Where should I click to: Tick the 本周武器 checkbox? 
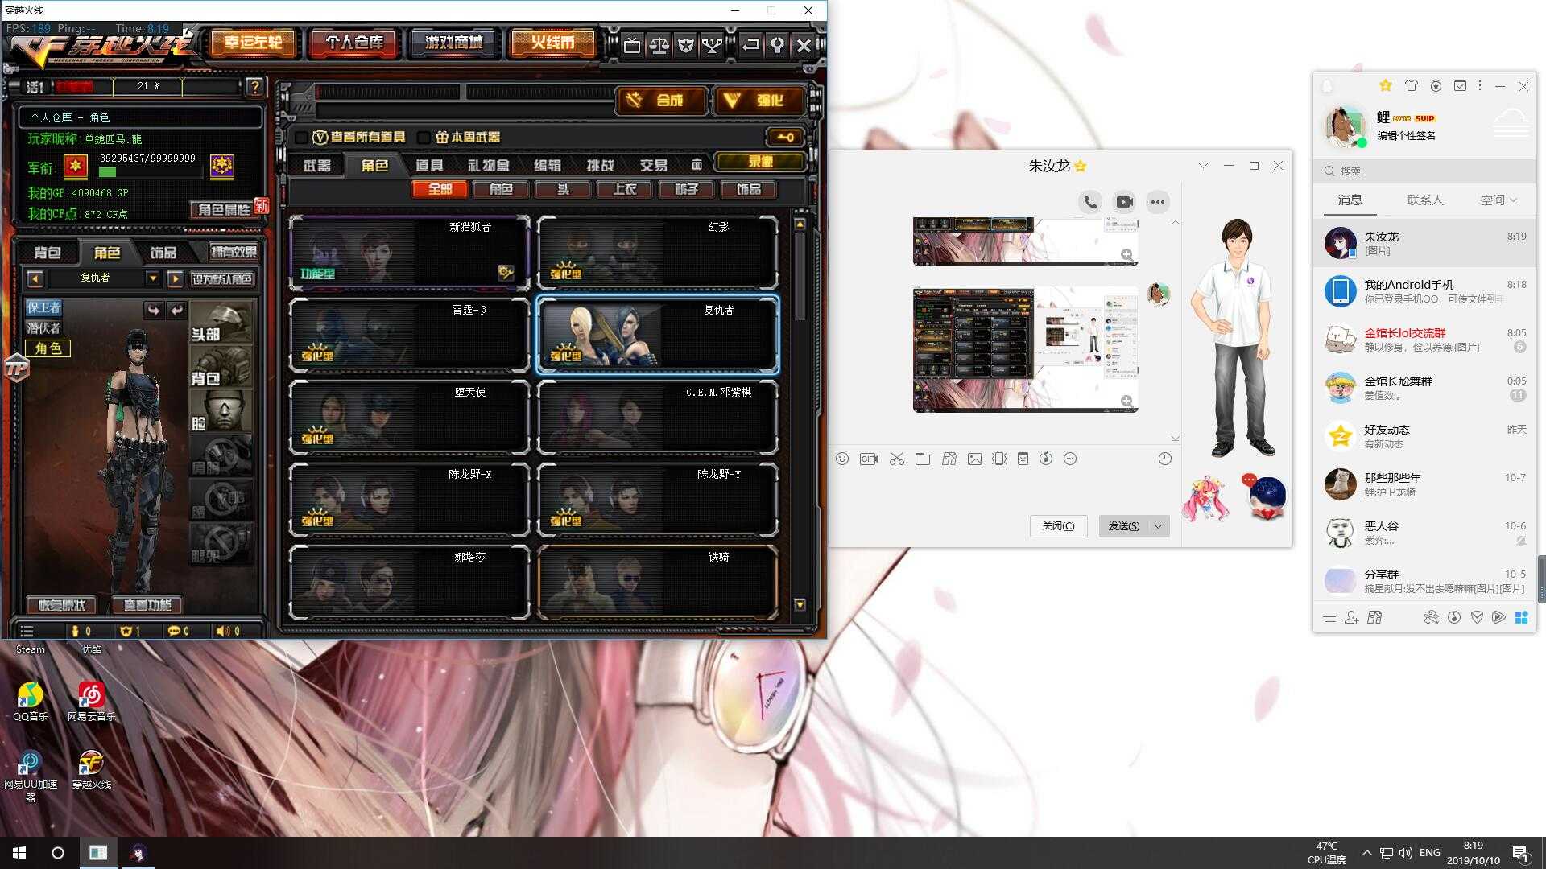click(424, 138)
